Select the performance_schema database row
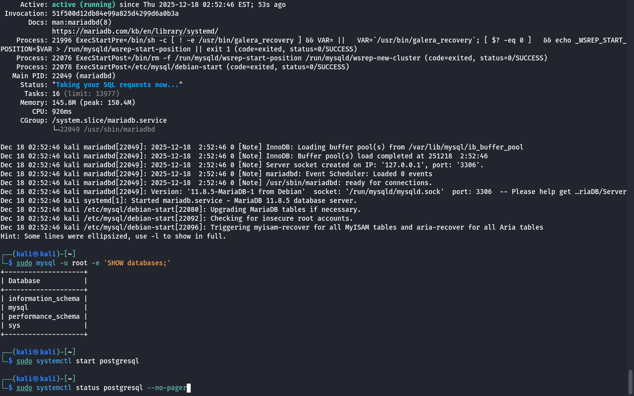The height and width of the screenshot is (396, 634). 44,316
